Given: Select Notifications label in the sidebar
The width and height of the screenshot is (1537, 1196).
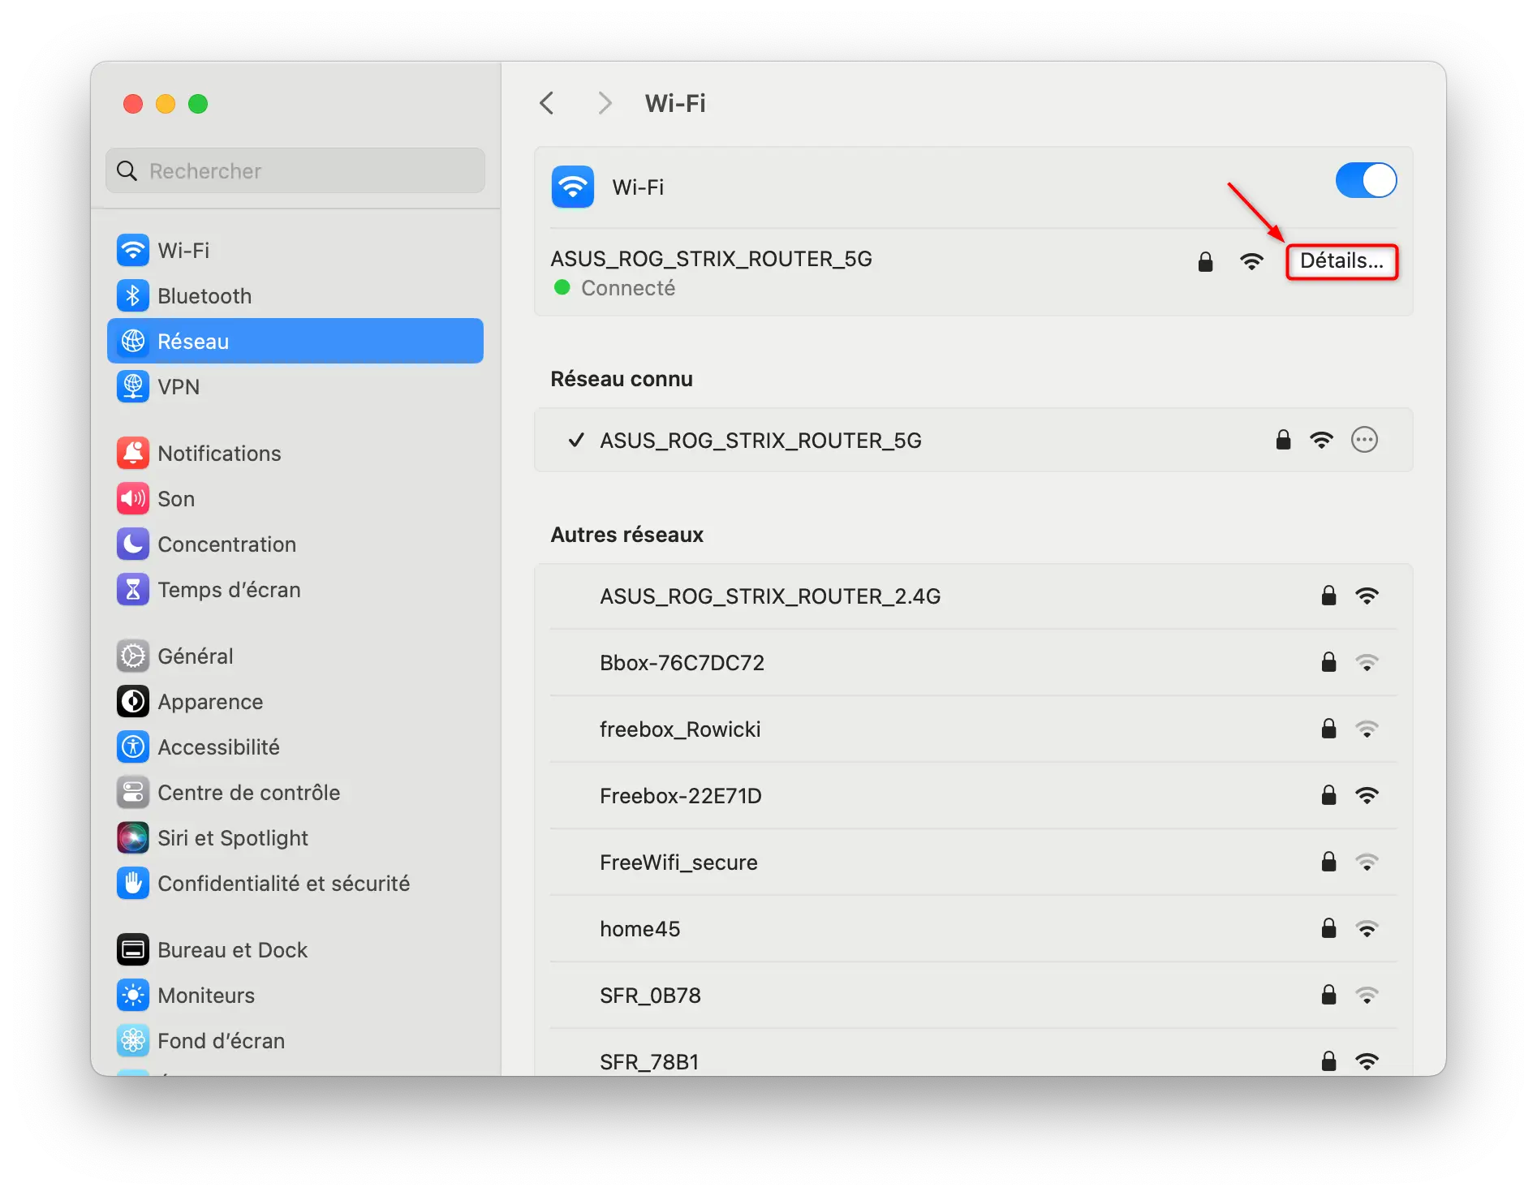Looking at the screenshot, I should pyautogui.click(x=219, y=453).
